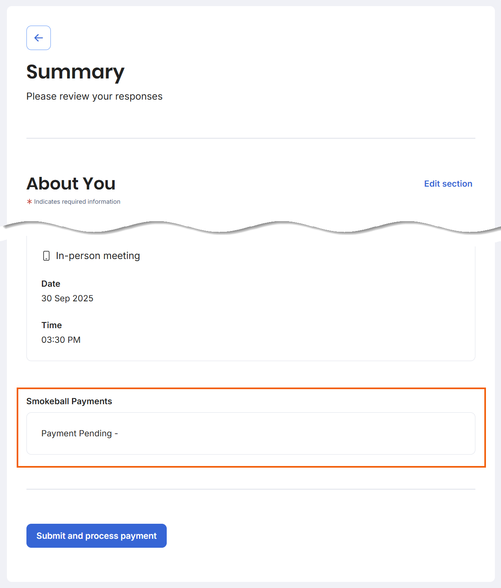Click the About You section heading
The height and width of the screenshot is (588, 501).
click(x=71, y=184)
